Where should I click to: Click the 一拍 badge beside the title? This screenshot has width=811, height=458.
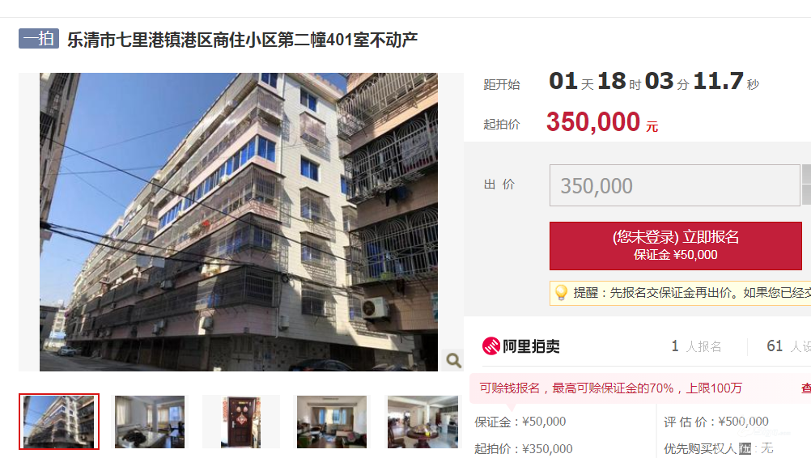click(x=39, y=39)
